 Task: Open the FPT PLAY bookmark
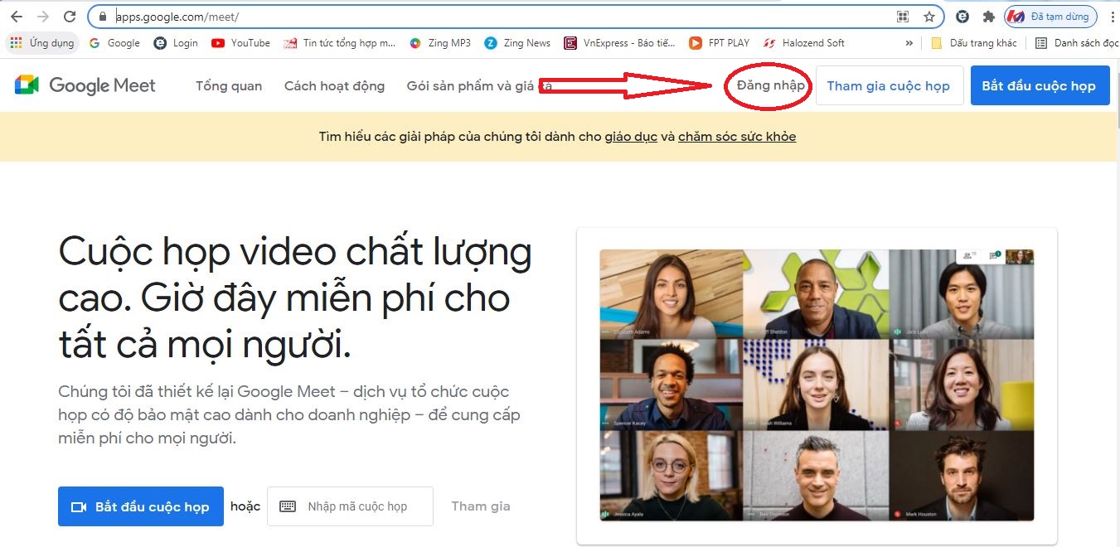720,43
